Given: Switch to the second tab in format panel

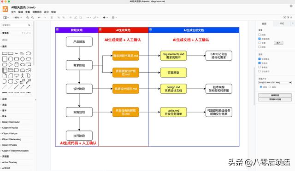Looking at the screenshot, I should tap(282, 23).
